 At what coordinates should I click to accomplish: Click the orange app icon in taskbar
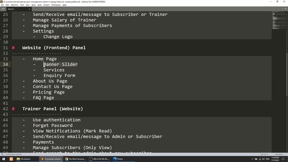tap(11, 159)
